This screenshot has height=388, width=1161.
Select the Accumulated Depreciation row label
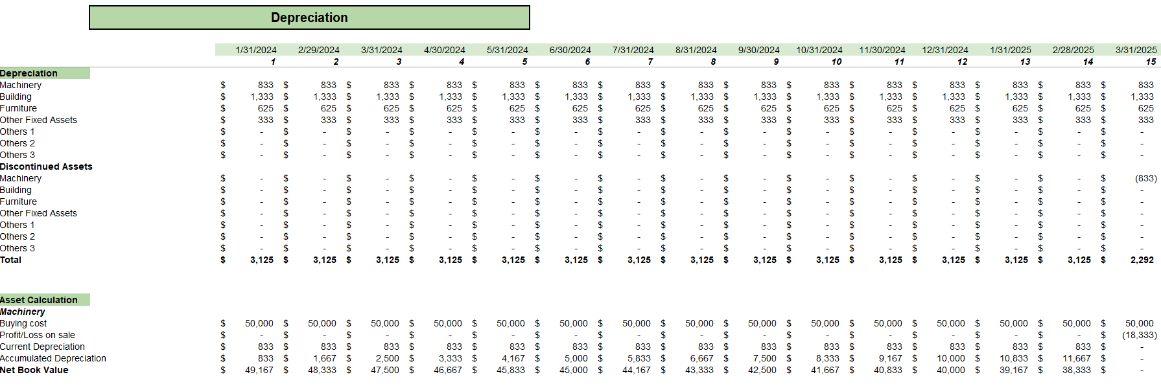point(53,358)
